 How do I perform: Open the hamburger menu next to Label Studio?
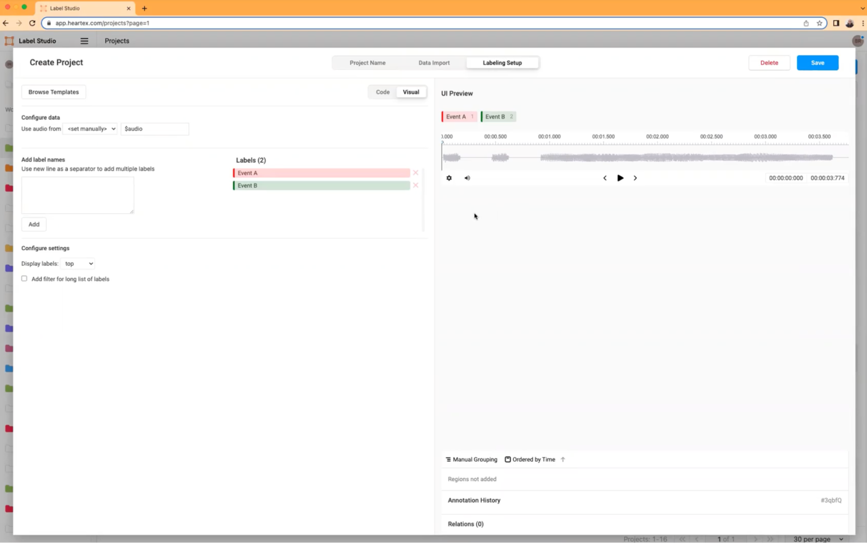[84, 41]
